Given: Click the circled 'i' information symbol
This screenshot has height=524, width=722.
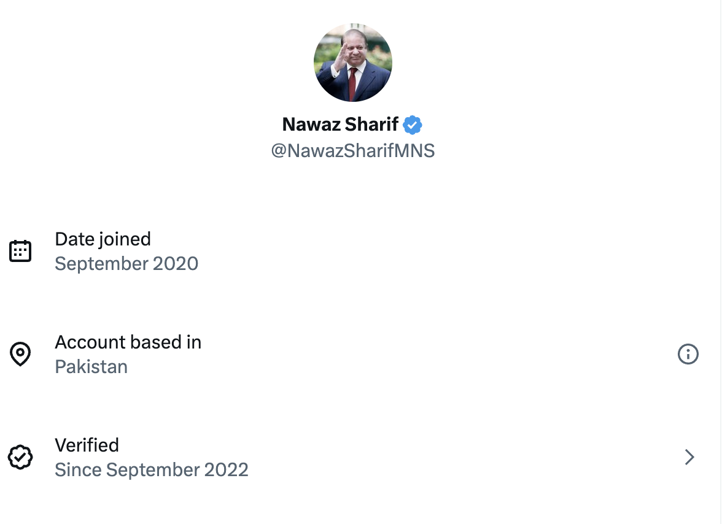Looking at the screenshot, I should (x=688, y=354).
